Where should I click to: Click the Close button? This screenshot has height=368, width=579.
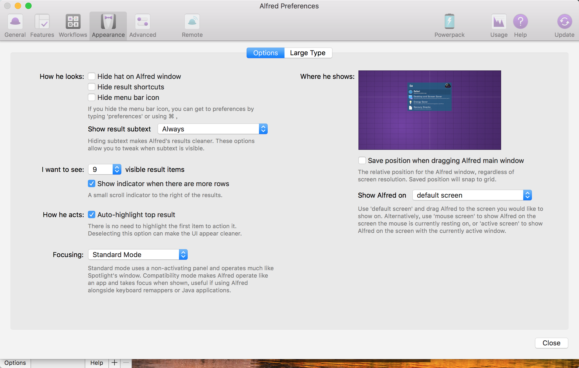pyautogui.click(x=551, y=343)
